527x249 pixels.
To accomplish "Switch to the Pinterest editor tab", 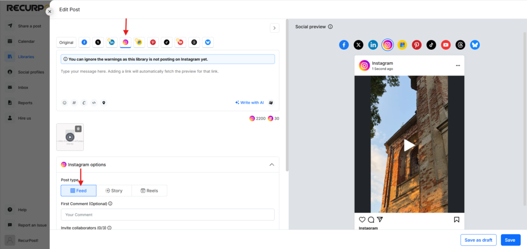I will 153,43.
